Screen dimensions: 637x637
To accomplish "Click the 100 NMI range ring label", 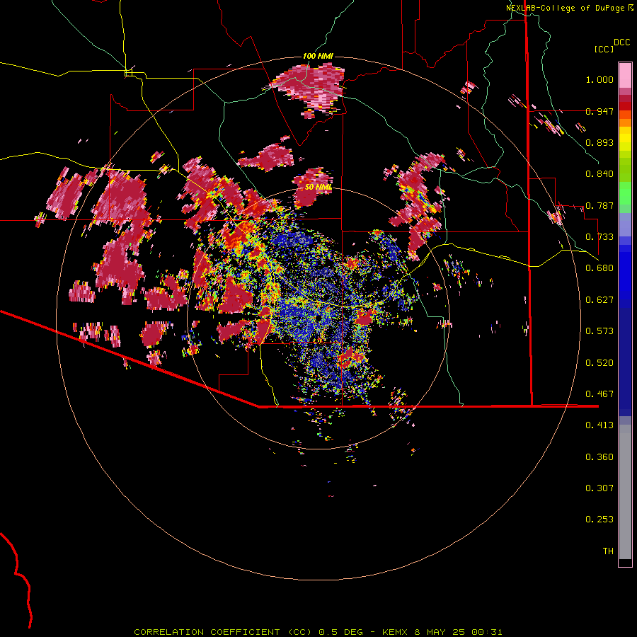I will [x=318, y=56].
